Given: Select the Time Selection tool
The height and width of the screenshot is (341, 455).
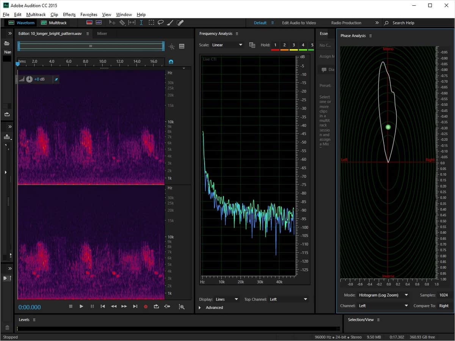Looking at the screenshot, I should tap(141, 23).
